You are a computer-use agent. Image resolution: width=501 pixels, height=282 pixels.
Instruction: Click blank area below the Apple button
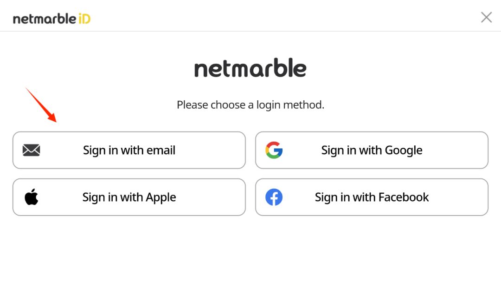(129, 246)
